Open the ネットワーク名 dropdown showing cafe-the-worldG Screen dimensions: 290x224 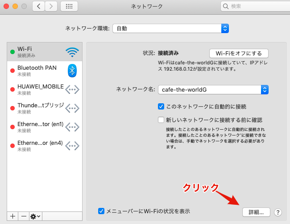213,90
